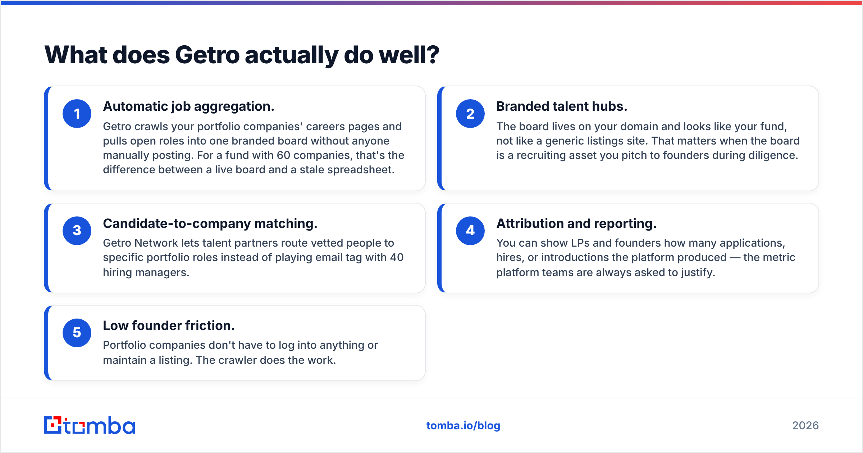Click the number 1 circle badge

pos(77,114)
